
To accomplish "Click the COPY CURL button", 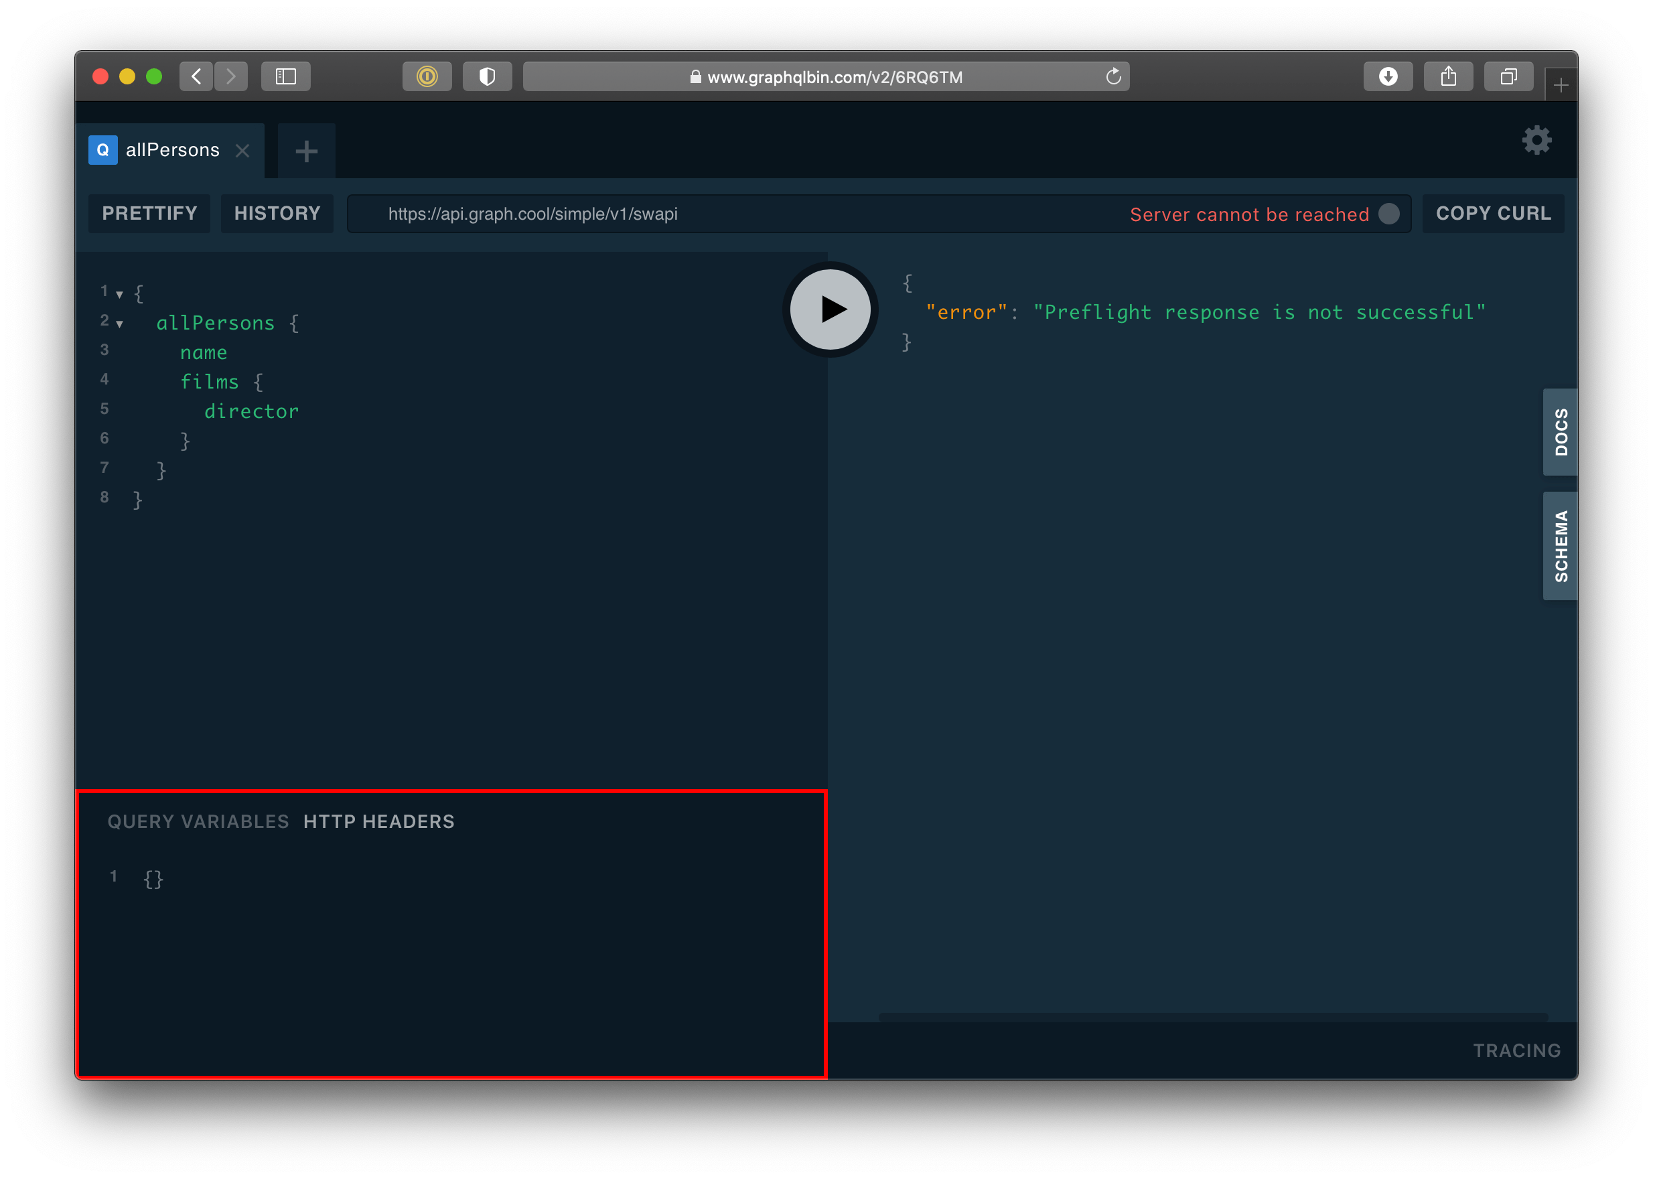I will (1492, 214).
